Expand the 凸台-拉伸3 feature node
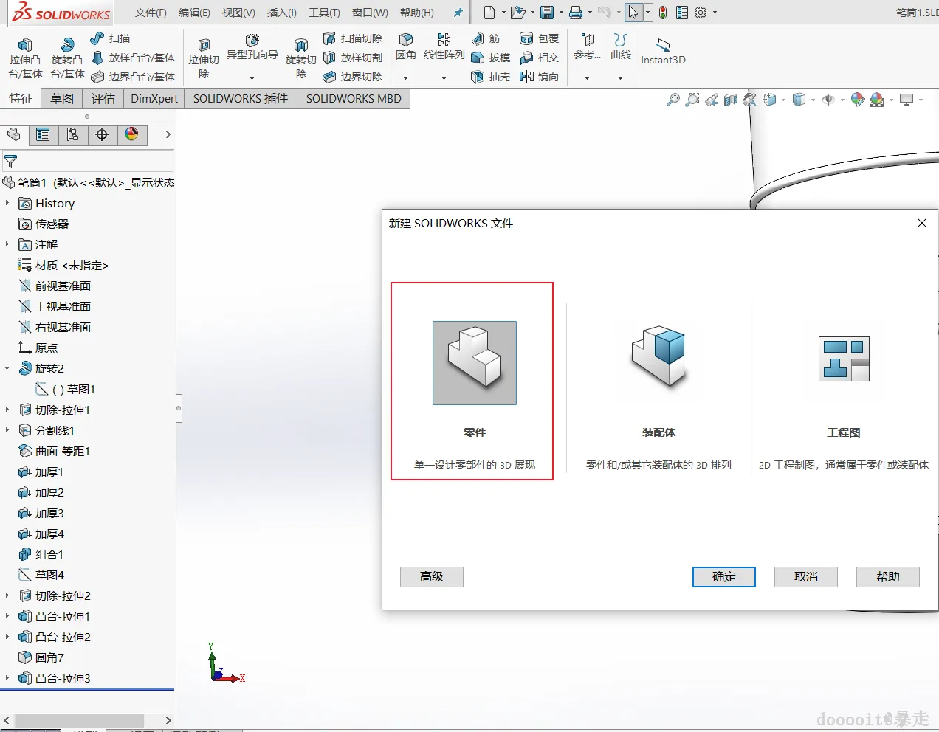 click(7, 678)
